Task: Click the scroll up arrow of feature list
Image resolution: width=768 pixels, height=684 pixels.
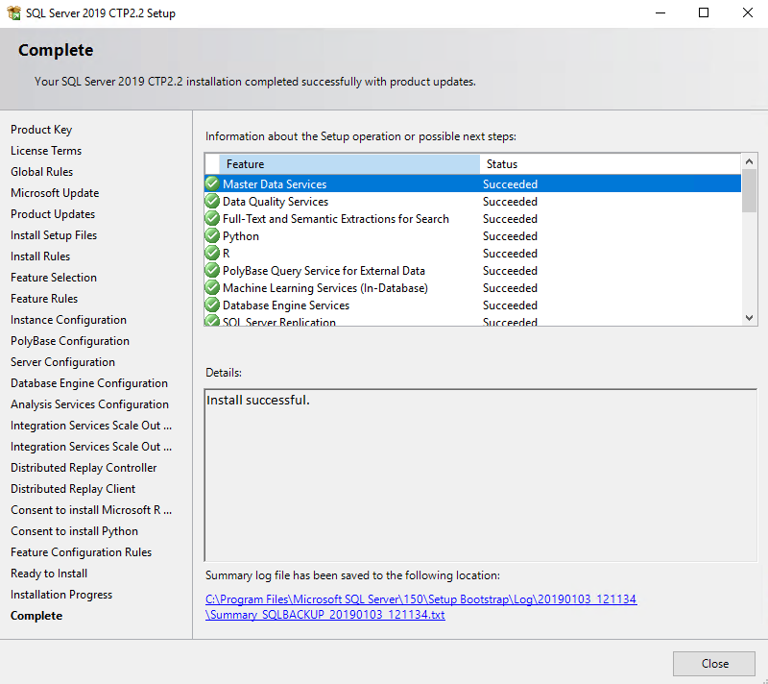Action: coord(749,161)
